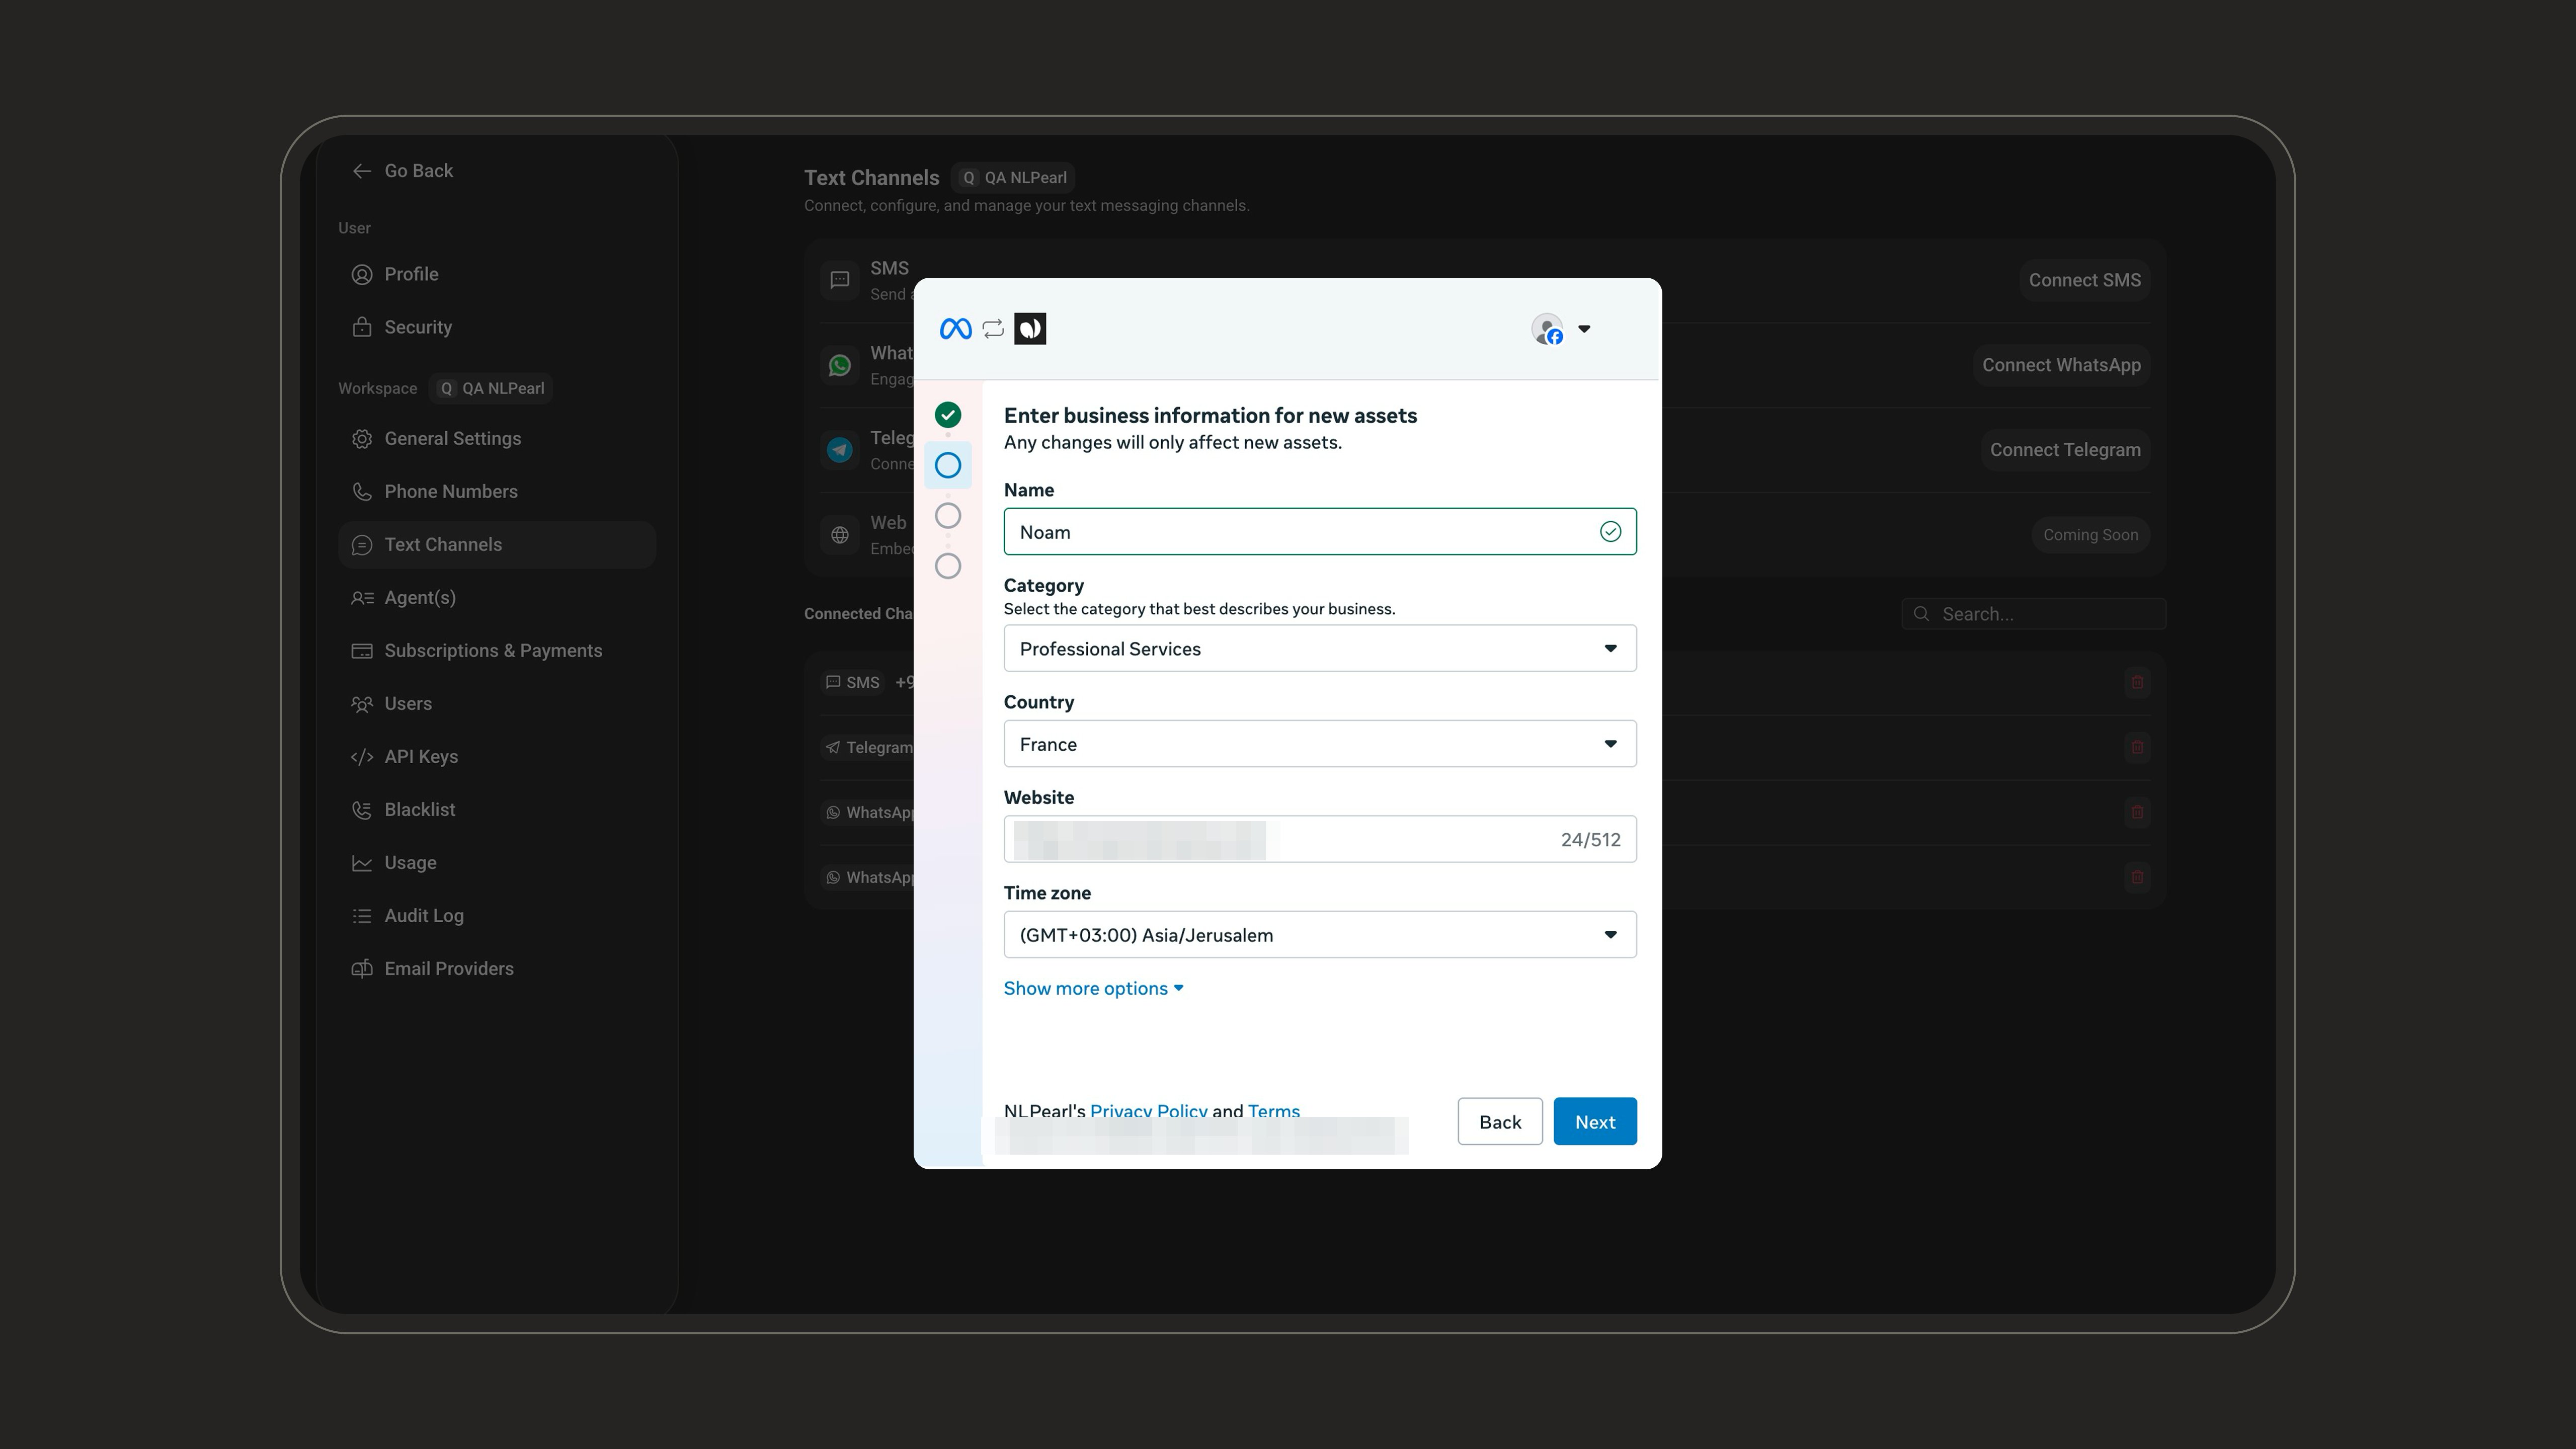The width and height of the screenshot is (2576, 1449).
Task: Delete the SMS connected channel row
Action: (x=2137, y=682)
